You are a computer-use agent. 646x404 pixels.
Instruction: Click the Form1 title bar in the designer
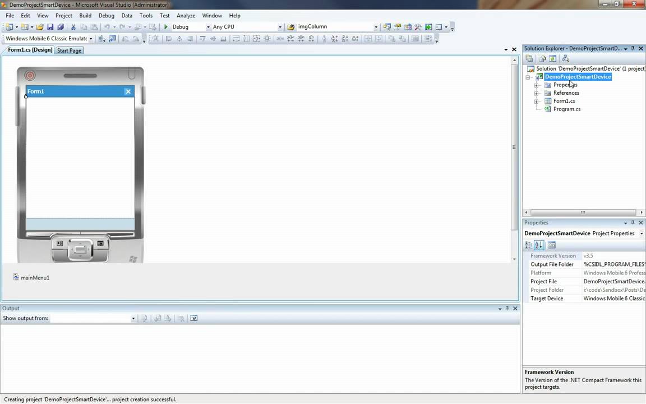click(80, 91)
